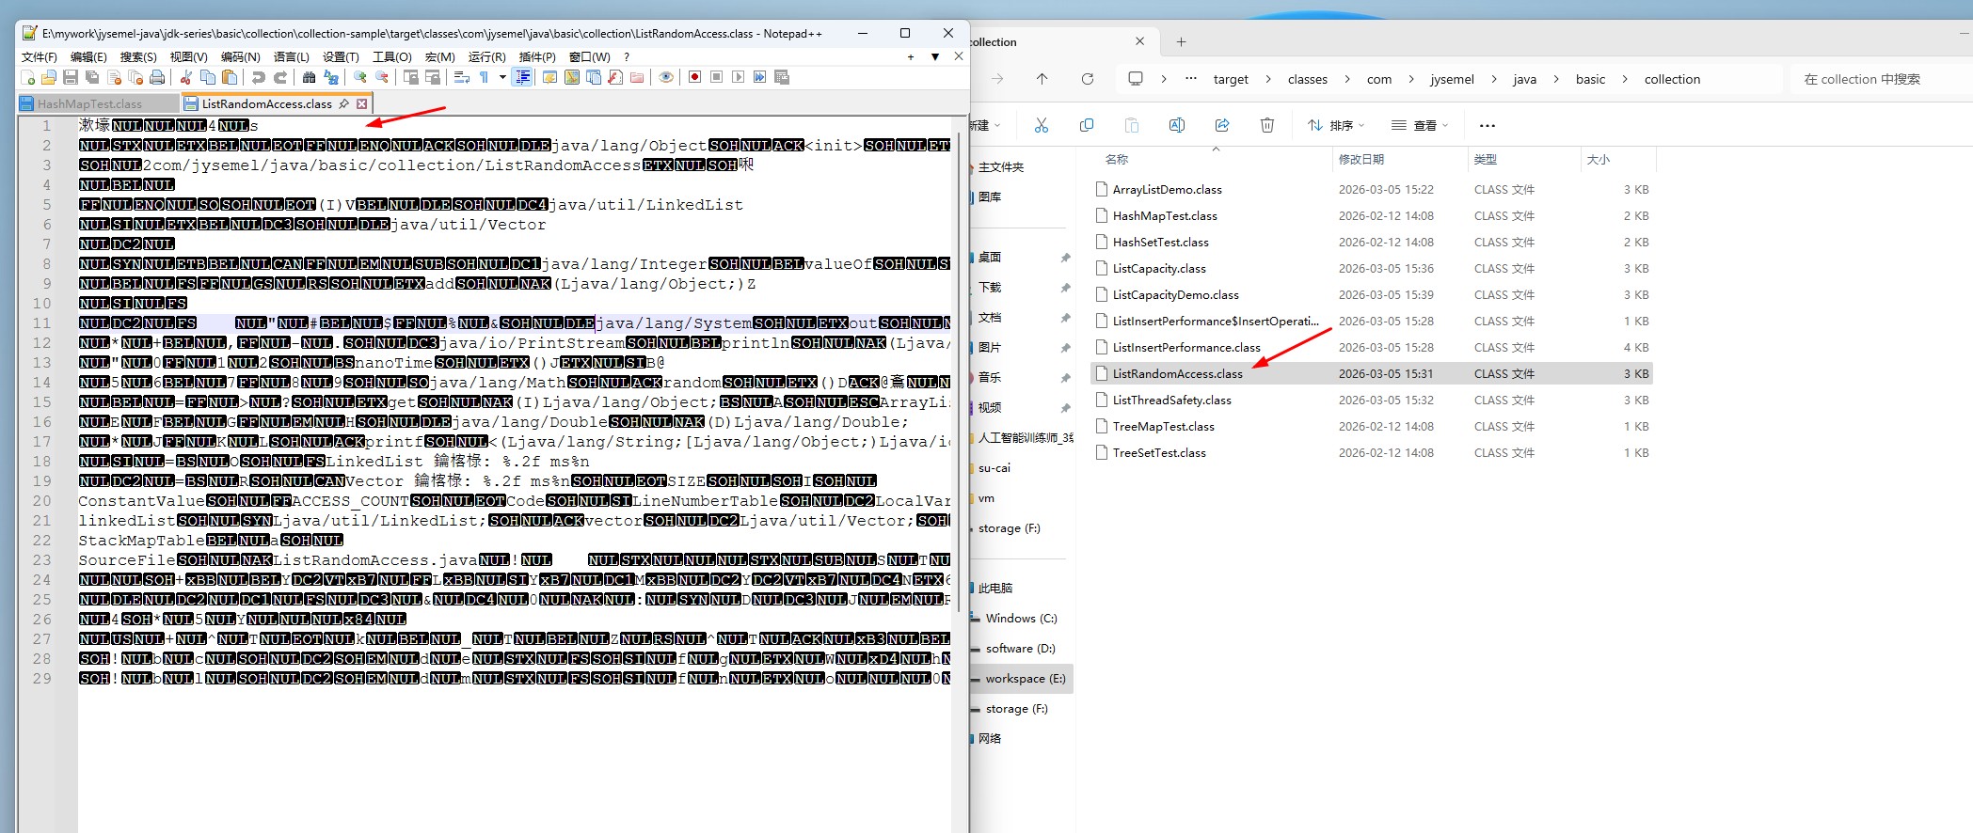Image resolution: width=1973 pixels, height=833 pixels.
Task: Toggle show all characters pilcrow button
Action: point(484,77)
